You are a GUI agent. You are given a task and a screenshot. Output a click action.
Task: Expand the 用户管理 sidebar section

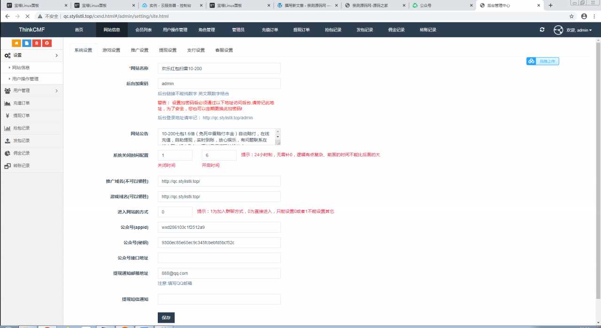pyautogui.click(x=31, y=91)
